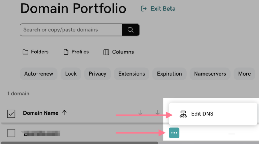Open the three-dot domain options button
The image size is (259, 144).
coord(174,133)
